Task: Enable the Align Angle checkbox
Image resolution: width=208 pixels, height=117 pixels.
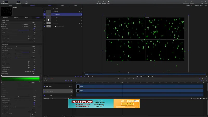Action: tap(34, 60)
